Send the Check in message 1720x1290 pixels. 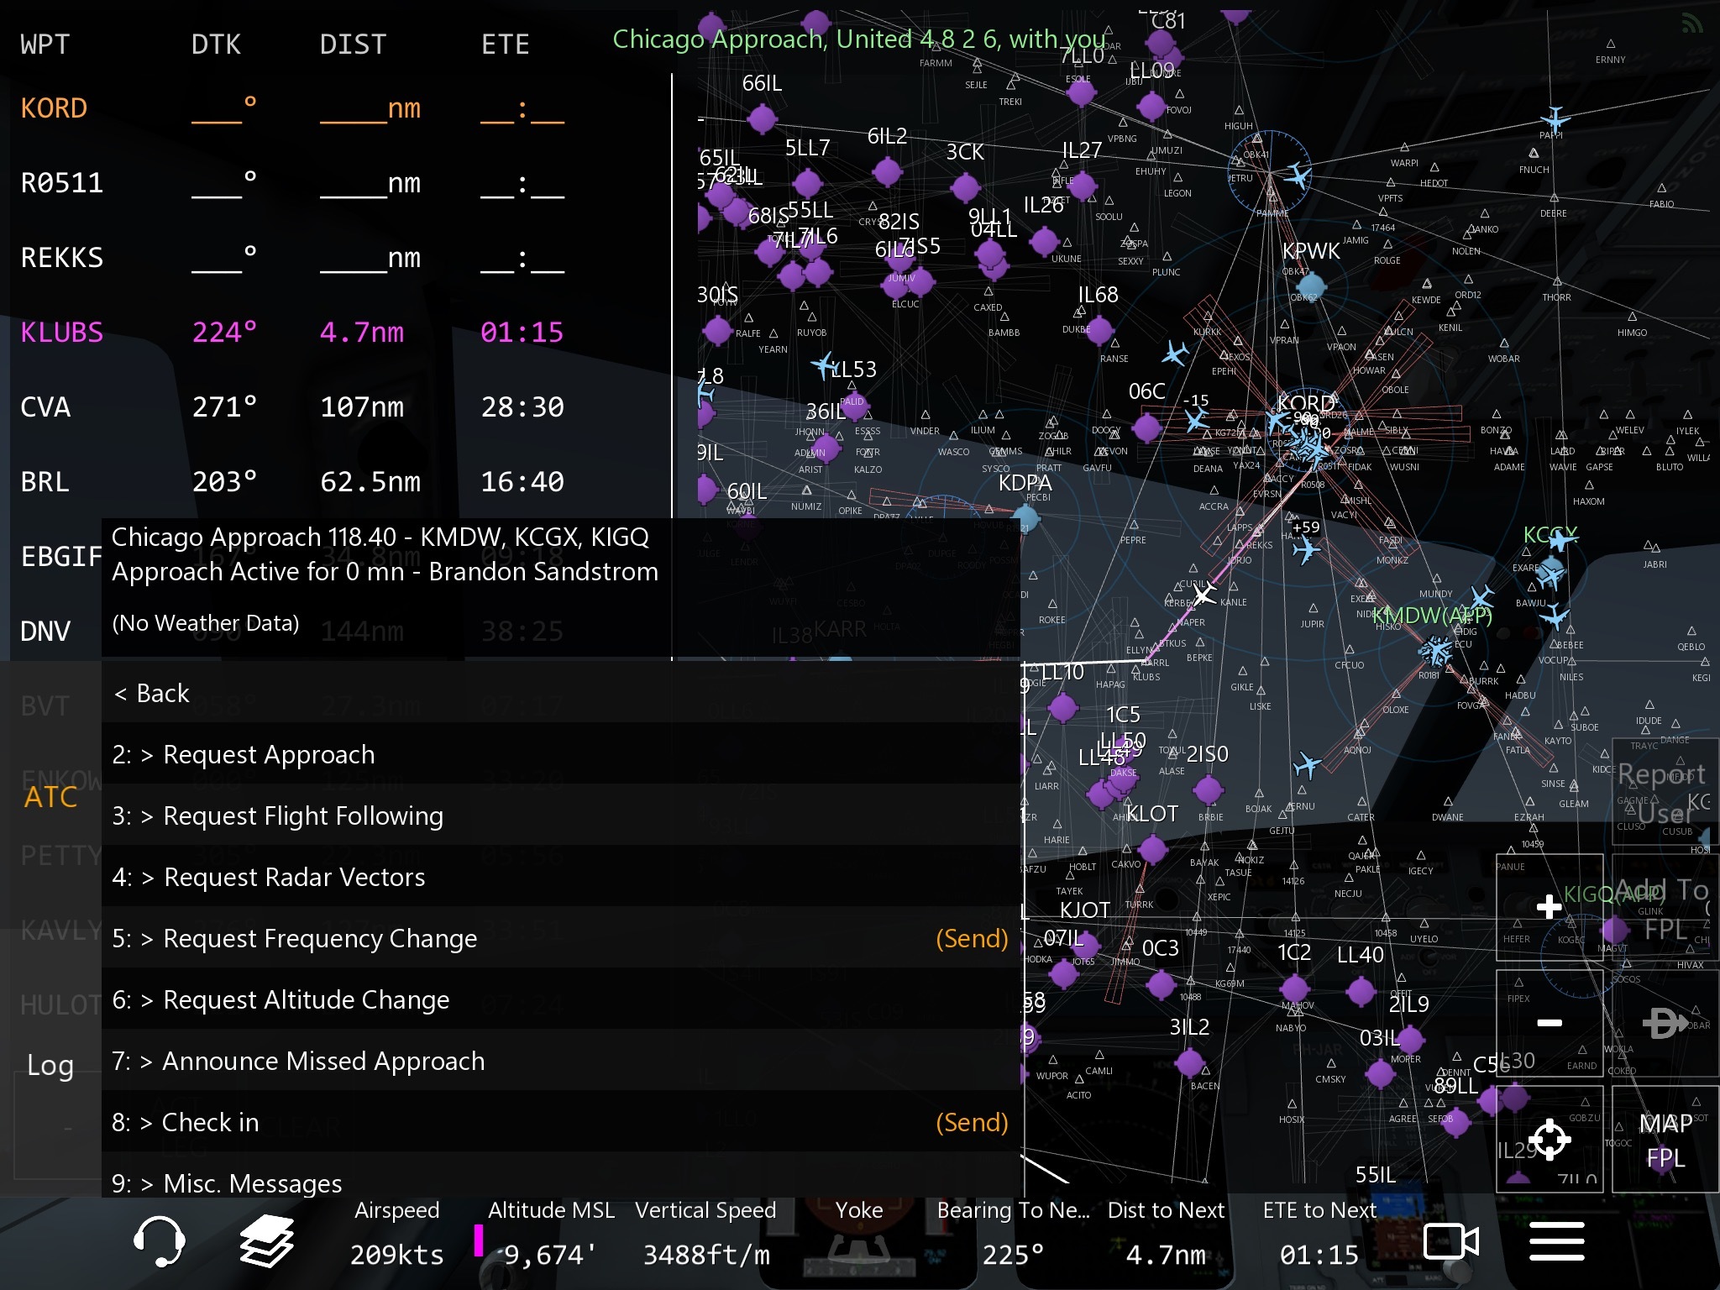pyautogui.click(x=971, y=1122)
